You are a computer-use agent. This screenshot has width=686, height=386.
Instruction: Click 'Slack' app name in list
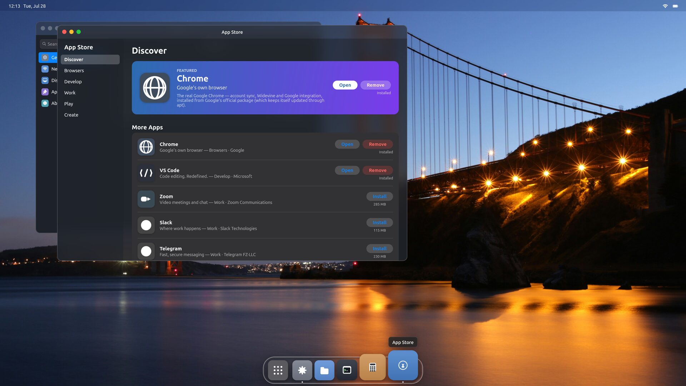pos(166,222)
